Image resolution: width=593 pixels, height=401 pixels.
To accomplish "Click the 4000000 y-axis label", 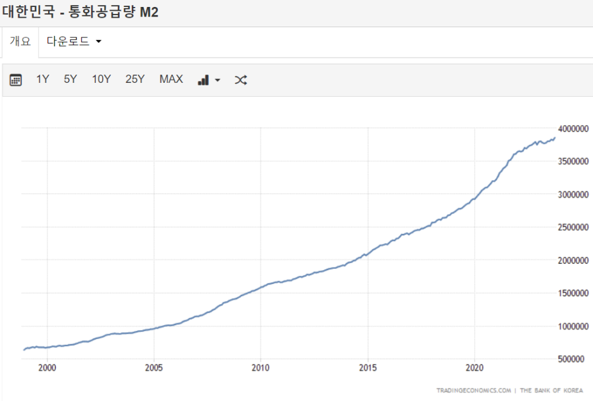I will coord(573,129).
